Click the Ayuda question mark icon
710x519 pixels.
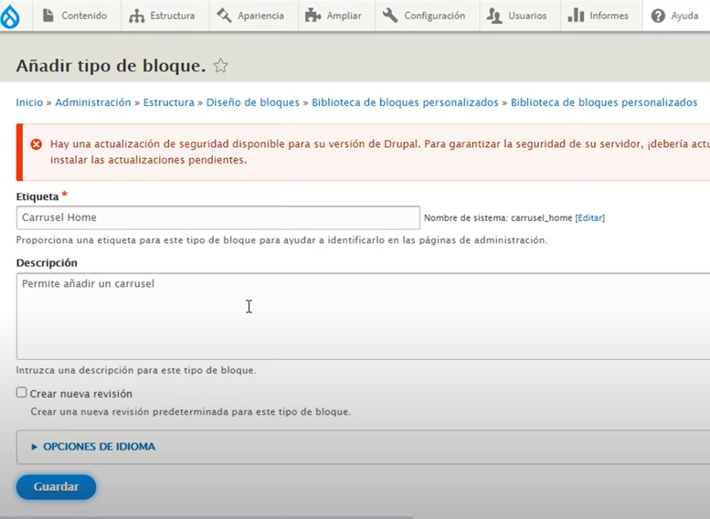[x=658, y=16]
